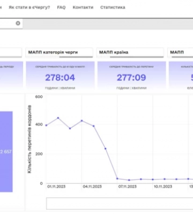
Task: Click the range selector box below the chart
Action: 120,203
